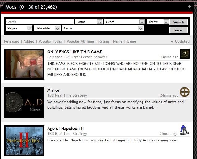Click the Reset button
The image size is (197, 159).
coord(179,30)
